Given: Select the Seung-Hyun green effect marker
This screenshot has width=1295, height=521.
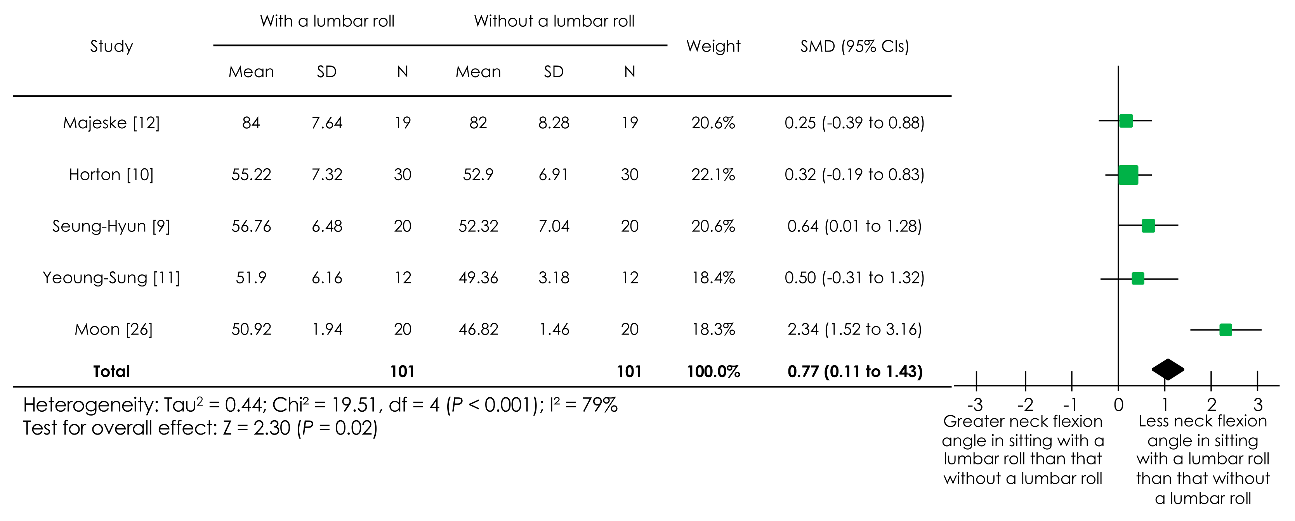Looking at the screenshot, I should (x=1148, y=226).
